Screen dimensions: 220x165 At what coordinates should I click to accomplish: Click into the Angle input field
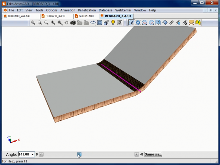(24, 154)
